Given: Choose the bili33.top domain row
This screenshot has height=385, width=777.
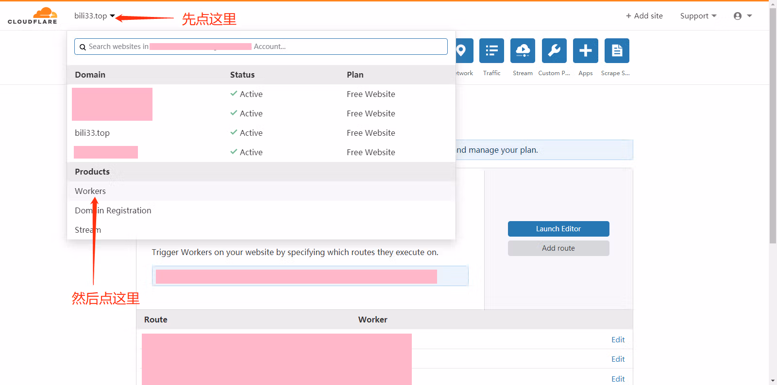Looking at the screenshot, I should (x=261, y=133).
